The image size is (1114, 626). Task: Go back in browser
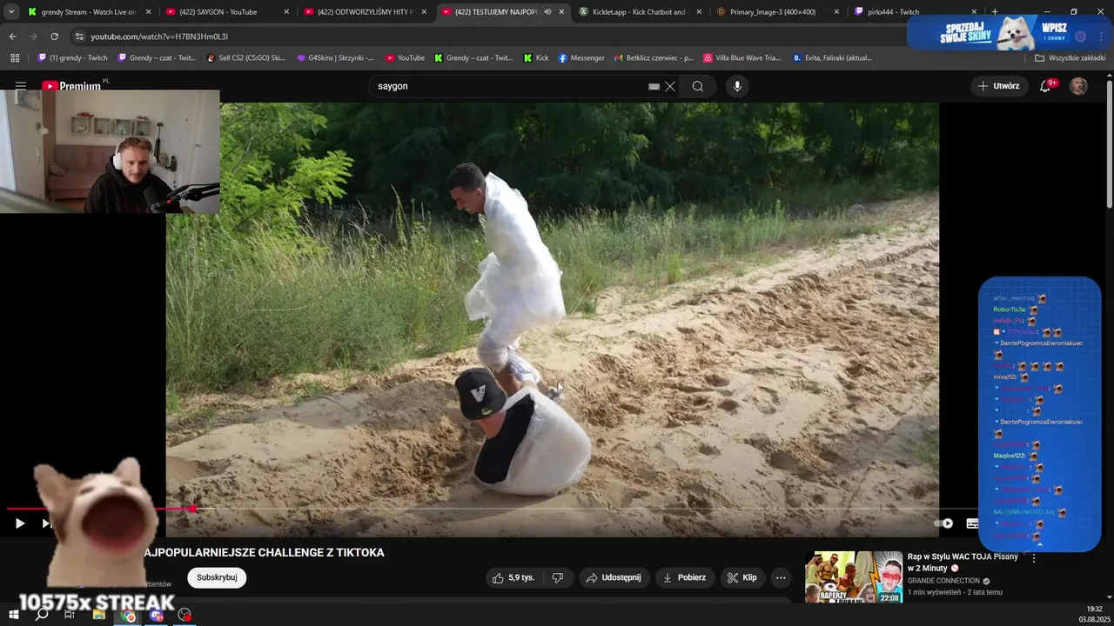click(x=12, y=37)
